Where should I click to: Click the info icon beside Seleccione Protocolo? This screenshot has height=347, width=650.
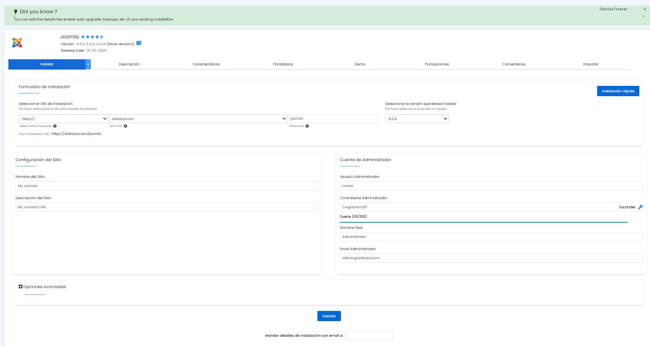coord(55,126)
